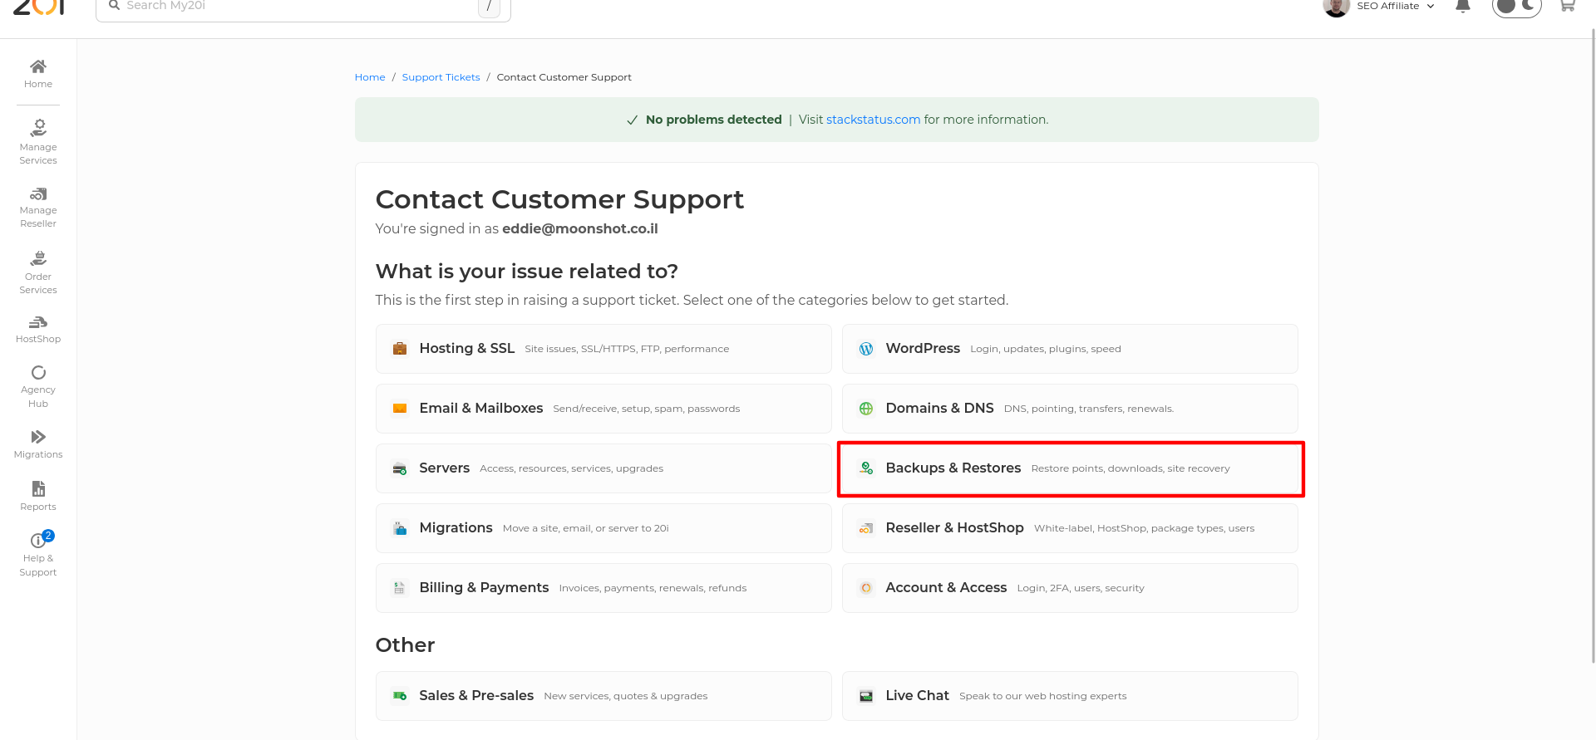The height and width of the screenshot is (740, 1596).
Task: Select Billing & Payments category
Action: tap(603, 588)
